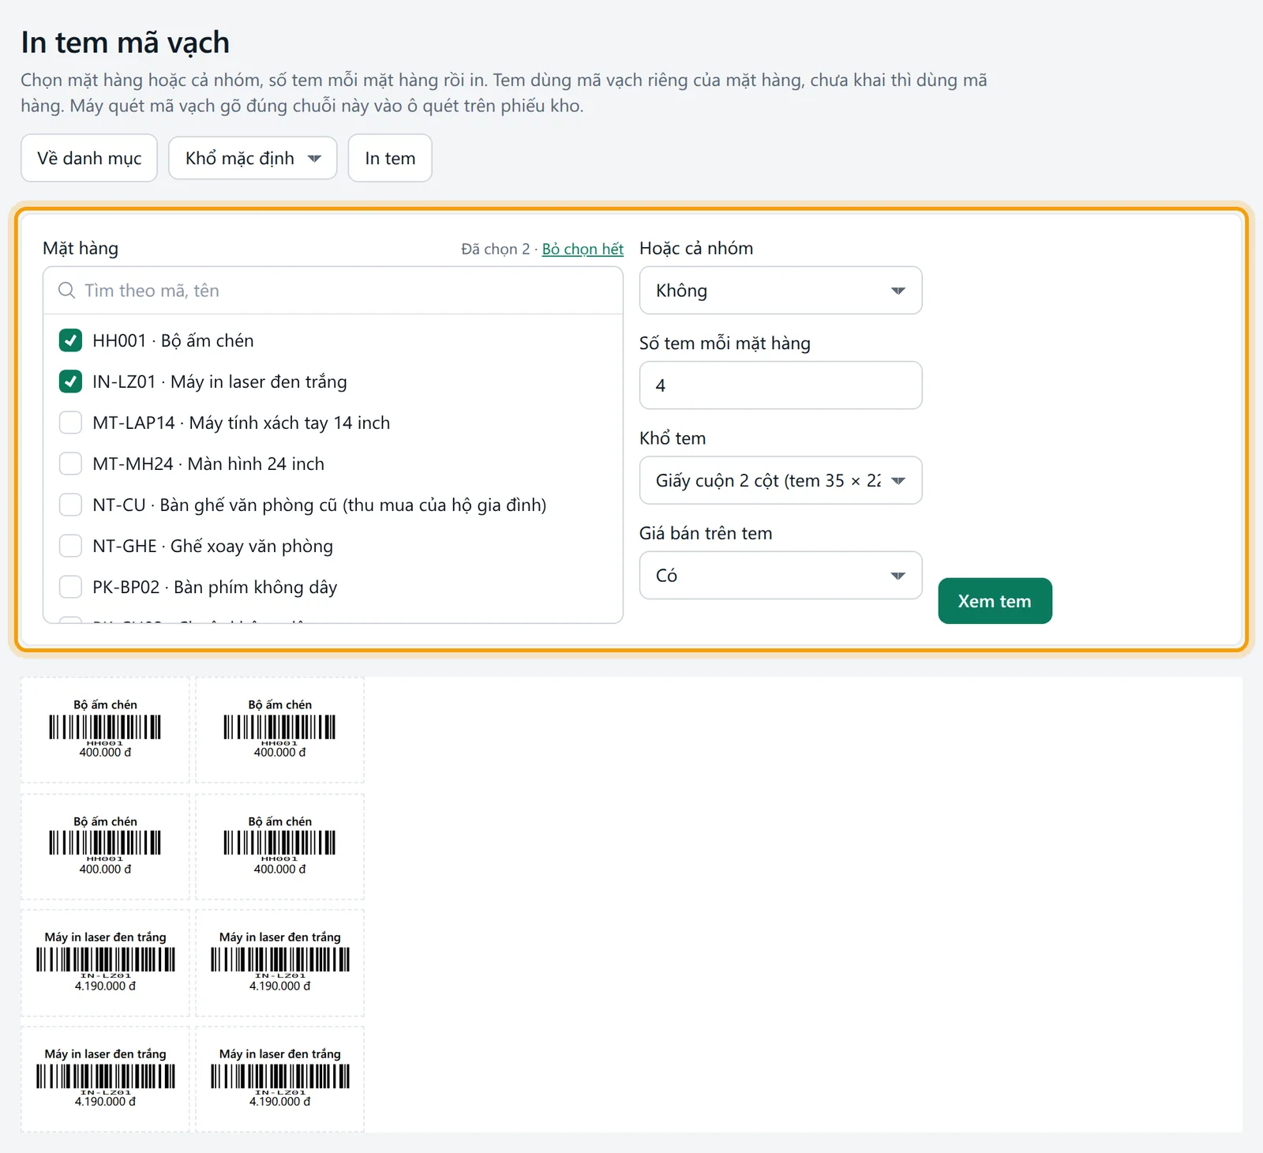Click the green Xem tem button
Image resolution: width=1263 pixels, height=1153 pixels.
coord(995,601)
